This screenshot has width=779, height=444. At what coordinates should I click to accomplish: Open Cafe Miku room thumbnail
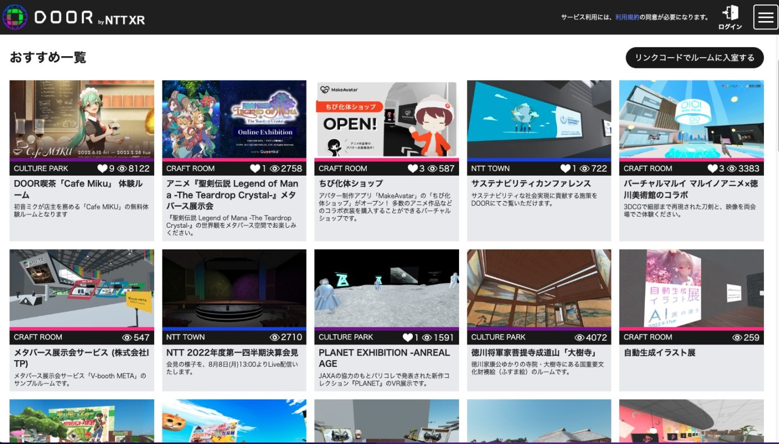82,119
